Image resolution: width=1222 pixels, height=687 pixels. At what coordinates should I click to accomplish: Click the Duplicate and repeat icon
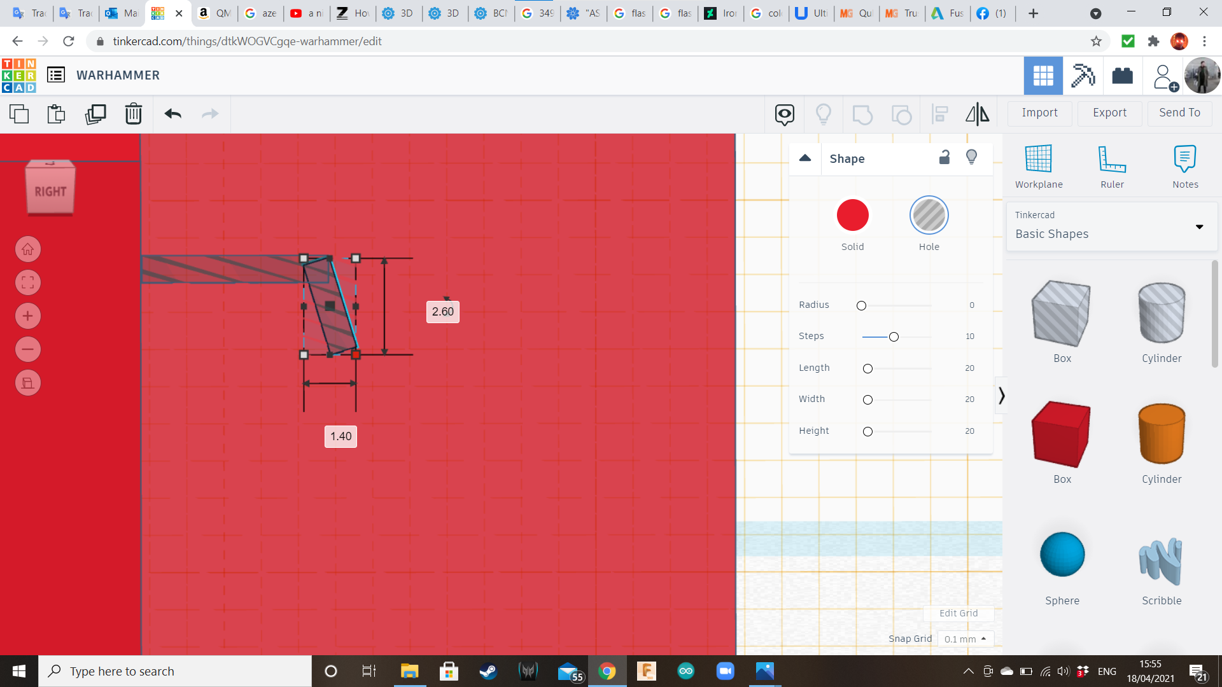(95, 114)
